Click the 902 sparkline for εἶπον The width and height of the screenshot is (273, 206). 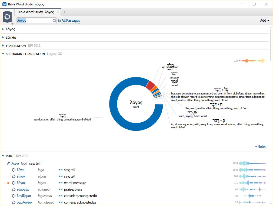pos(252,176)
